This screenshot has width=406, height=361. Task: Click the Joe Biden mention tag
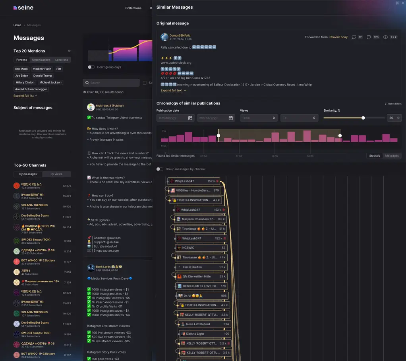pos(21,76)
